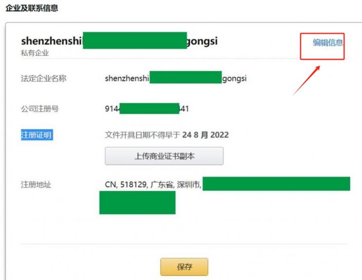Click the 公司注册号 field label

[40, 108]
